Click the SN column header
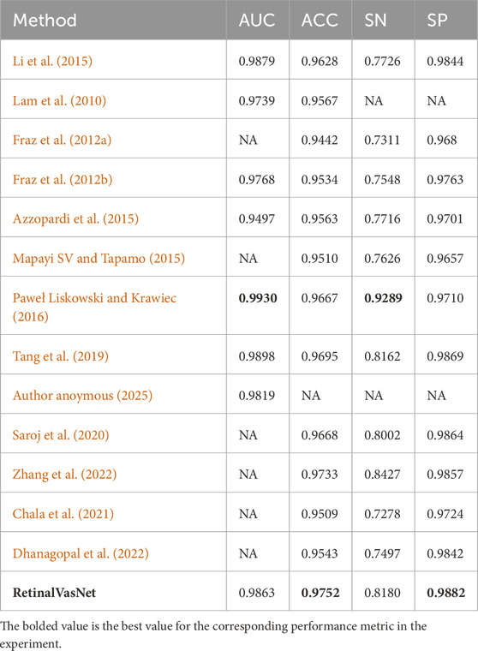 click(x=375, y=20)
